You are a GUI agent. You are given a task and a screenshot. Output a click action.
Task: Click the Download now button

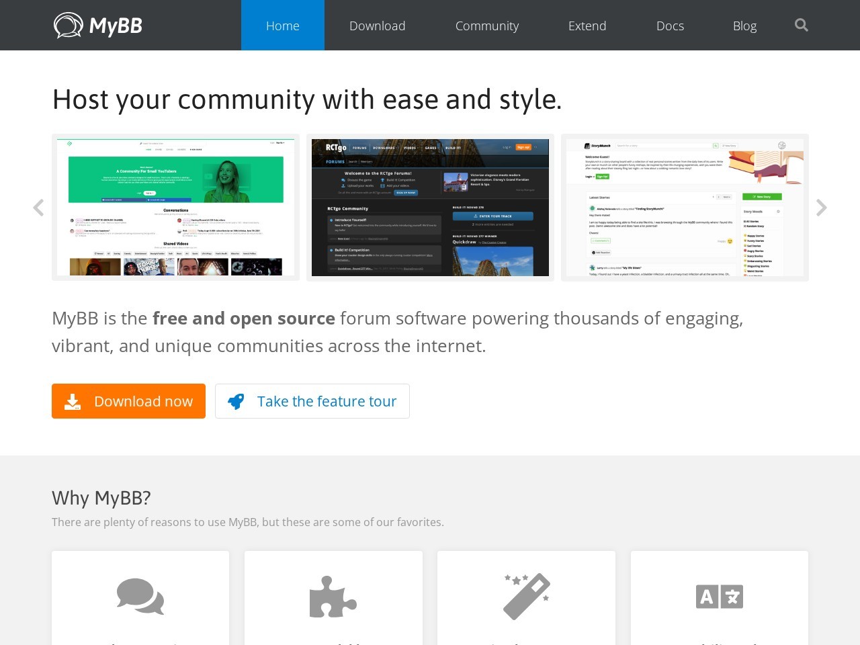[128, 401]
